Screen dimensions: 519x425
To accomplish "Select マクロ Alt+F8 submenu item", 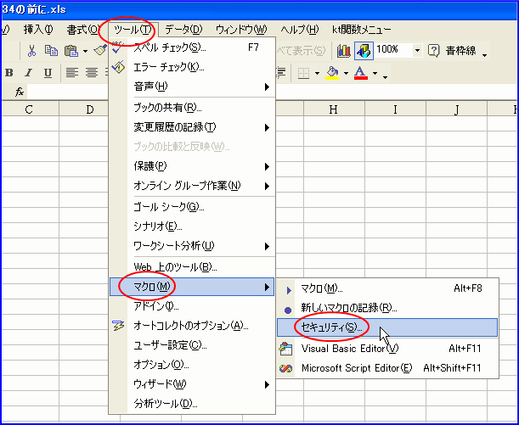I will (x=387, y=288).
